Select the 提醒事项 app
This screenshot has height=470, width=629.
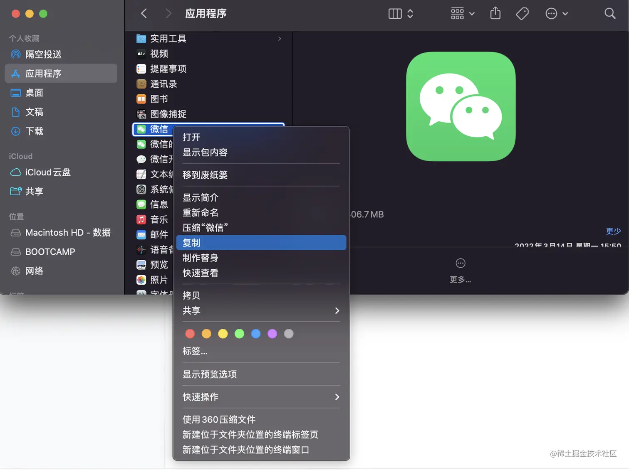click(208, 69)
